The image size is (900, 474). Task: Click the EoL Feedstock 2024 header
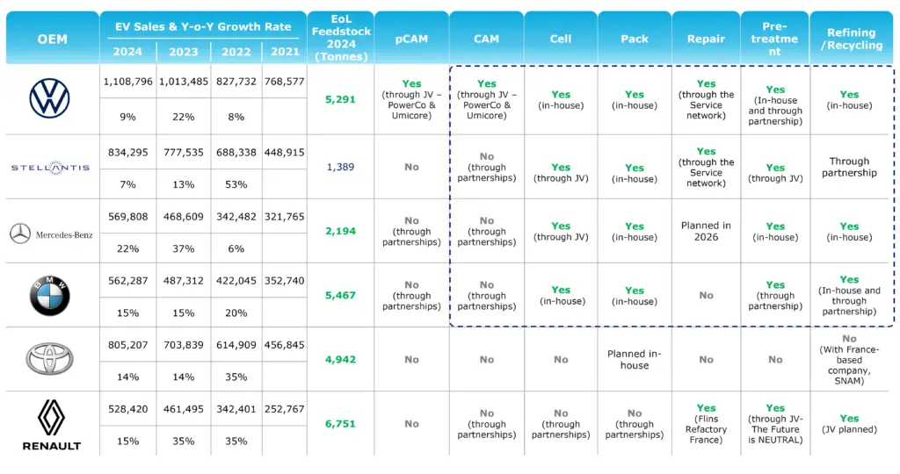click(341, 38)
